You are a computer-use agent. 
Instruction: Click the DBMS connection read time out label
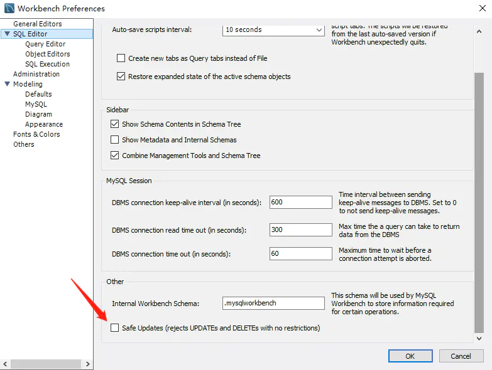coord(179,230)
